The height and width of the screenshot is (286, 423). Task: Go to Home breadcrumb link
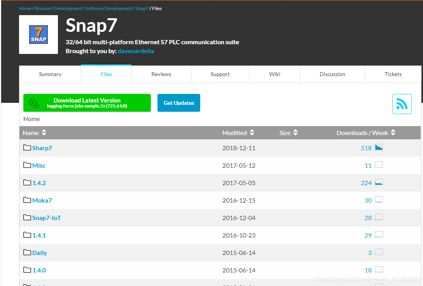pyautogui.click(x=25, y=9)
